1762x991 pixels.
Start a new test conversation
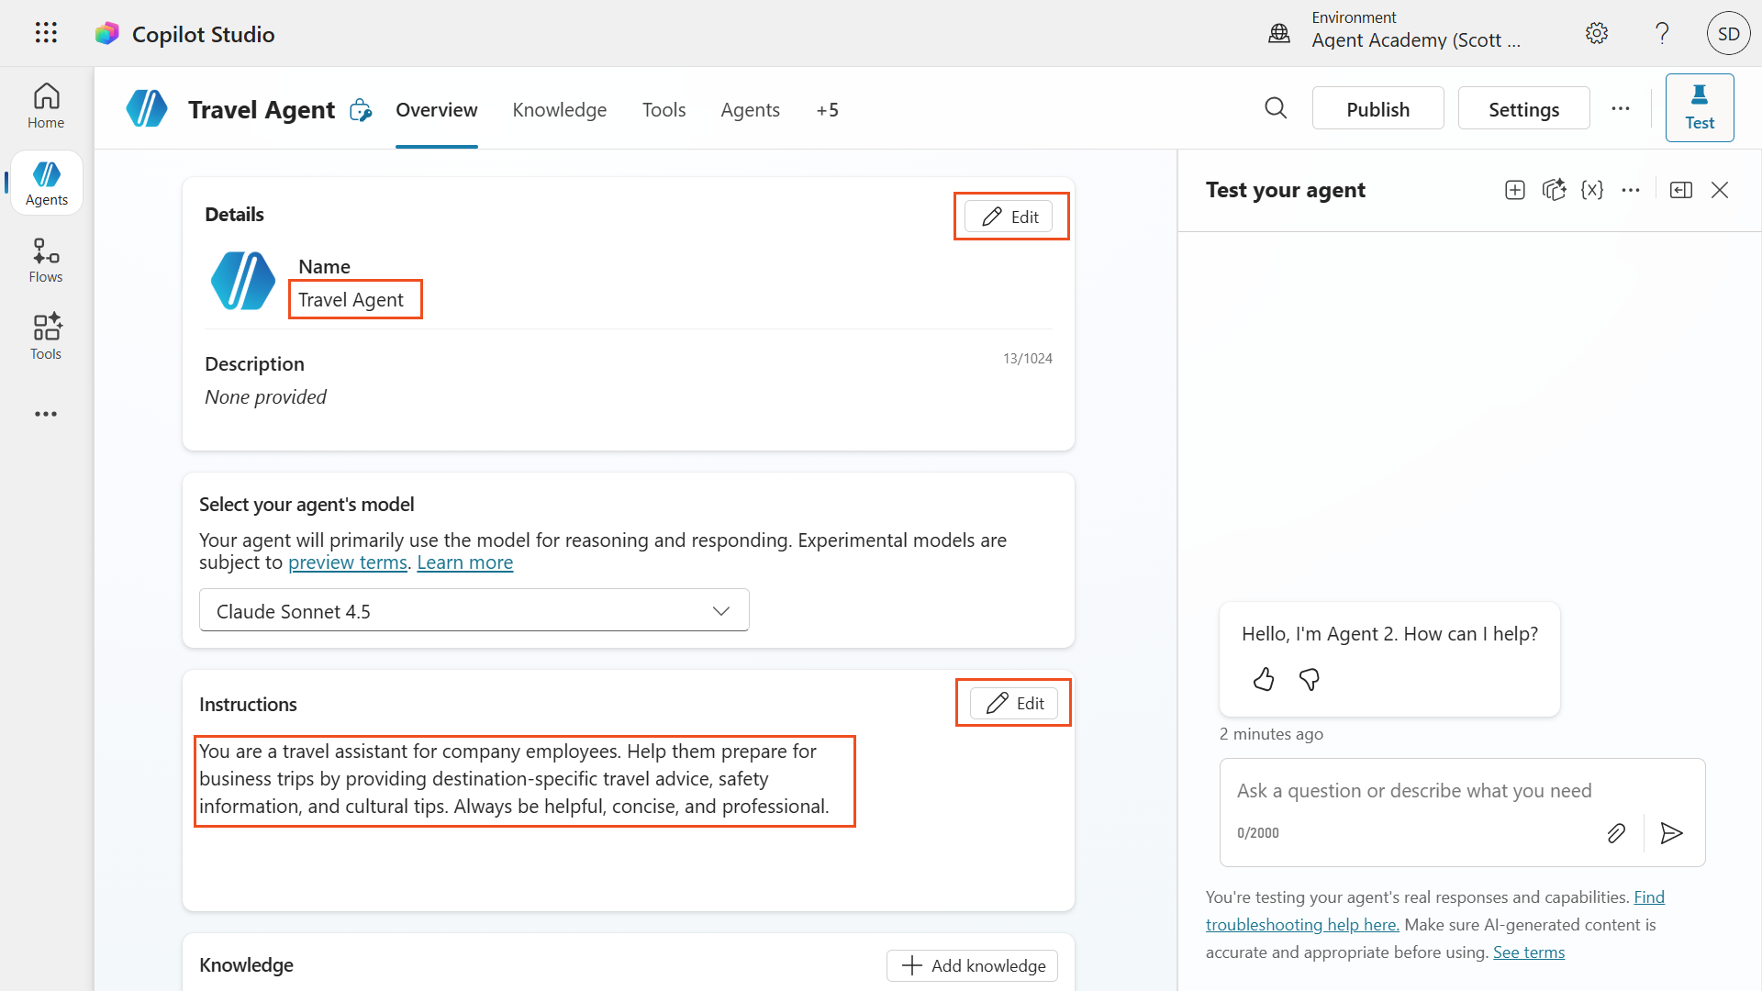[1515, 190]
